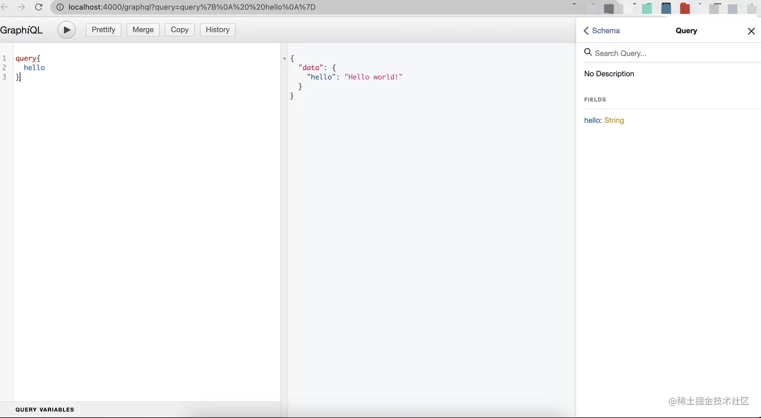Click line number 3 in the editor gutter
This screenshot has height=418, width=761.
pyautogui.click(x=5, y=77)
